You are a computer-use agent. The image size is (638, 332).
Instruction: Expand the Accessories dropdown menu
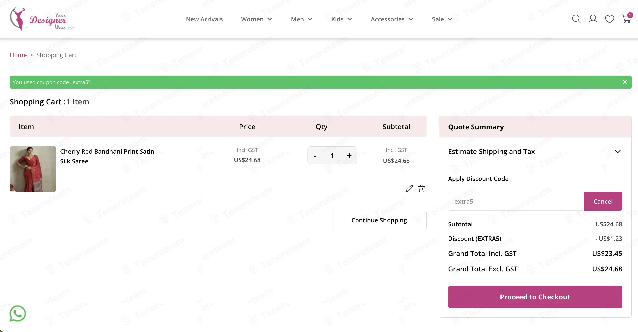[392, 19]
